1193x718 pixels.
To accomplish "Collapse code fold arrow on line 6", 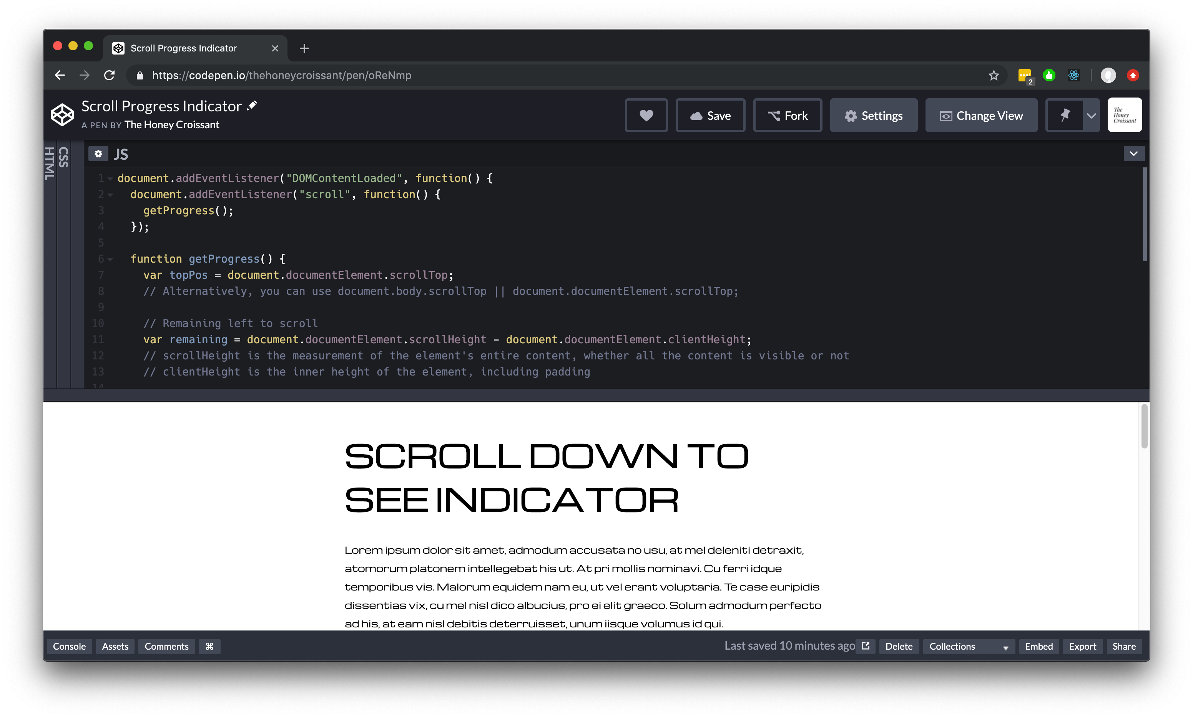I will tap(110, 259).
